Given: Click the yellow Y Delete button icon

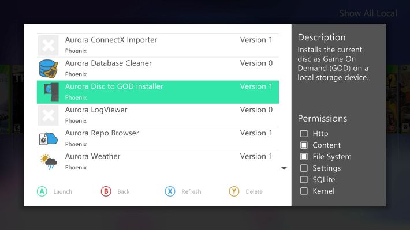Looking at the screenshot, I should (x=234, y=191).
